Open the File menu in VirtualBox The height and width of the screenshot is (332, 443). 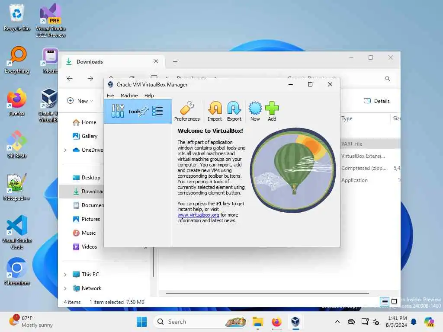(110, 96)
